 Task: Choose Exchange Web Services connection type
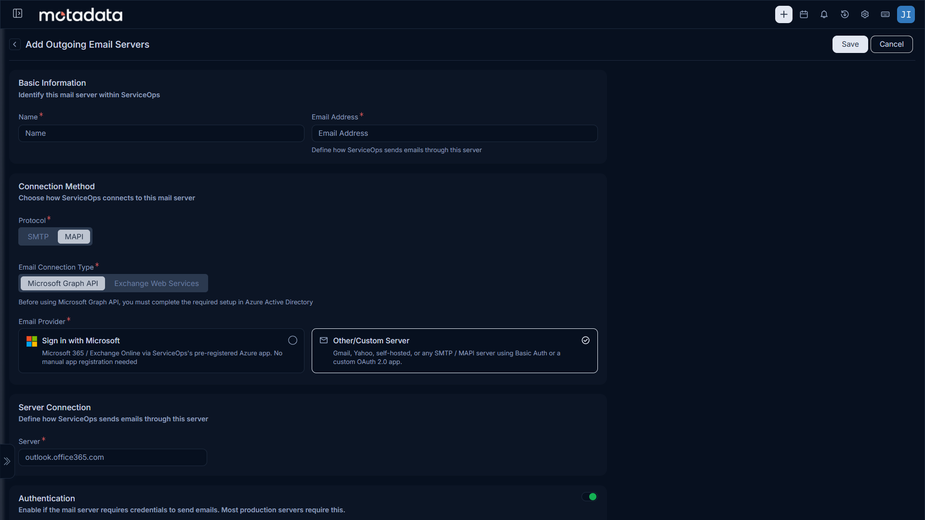click(x=157, y=284)
